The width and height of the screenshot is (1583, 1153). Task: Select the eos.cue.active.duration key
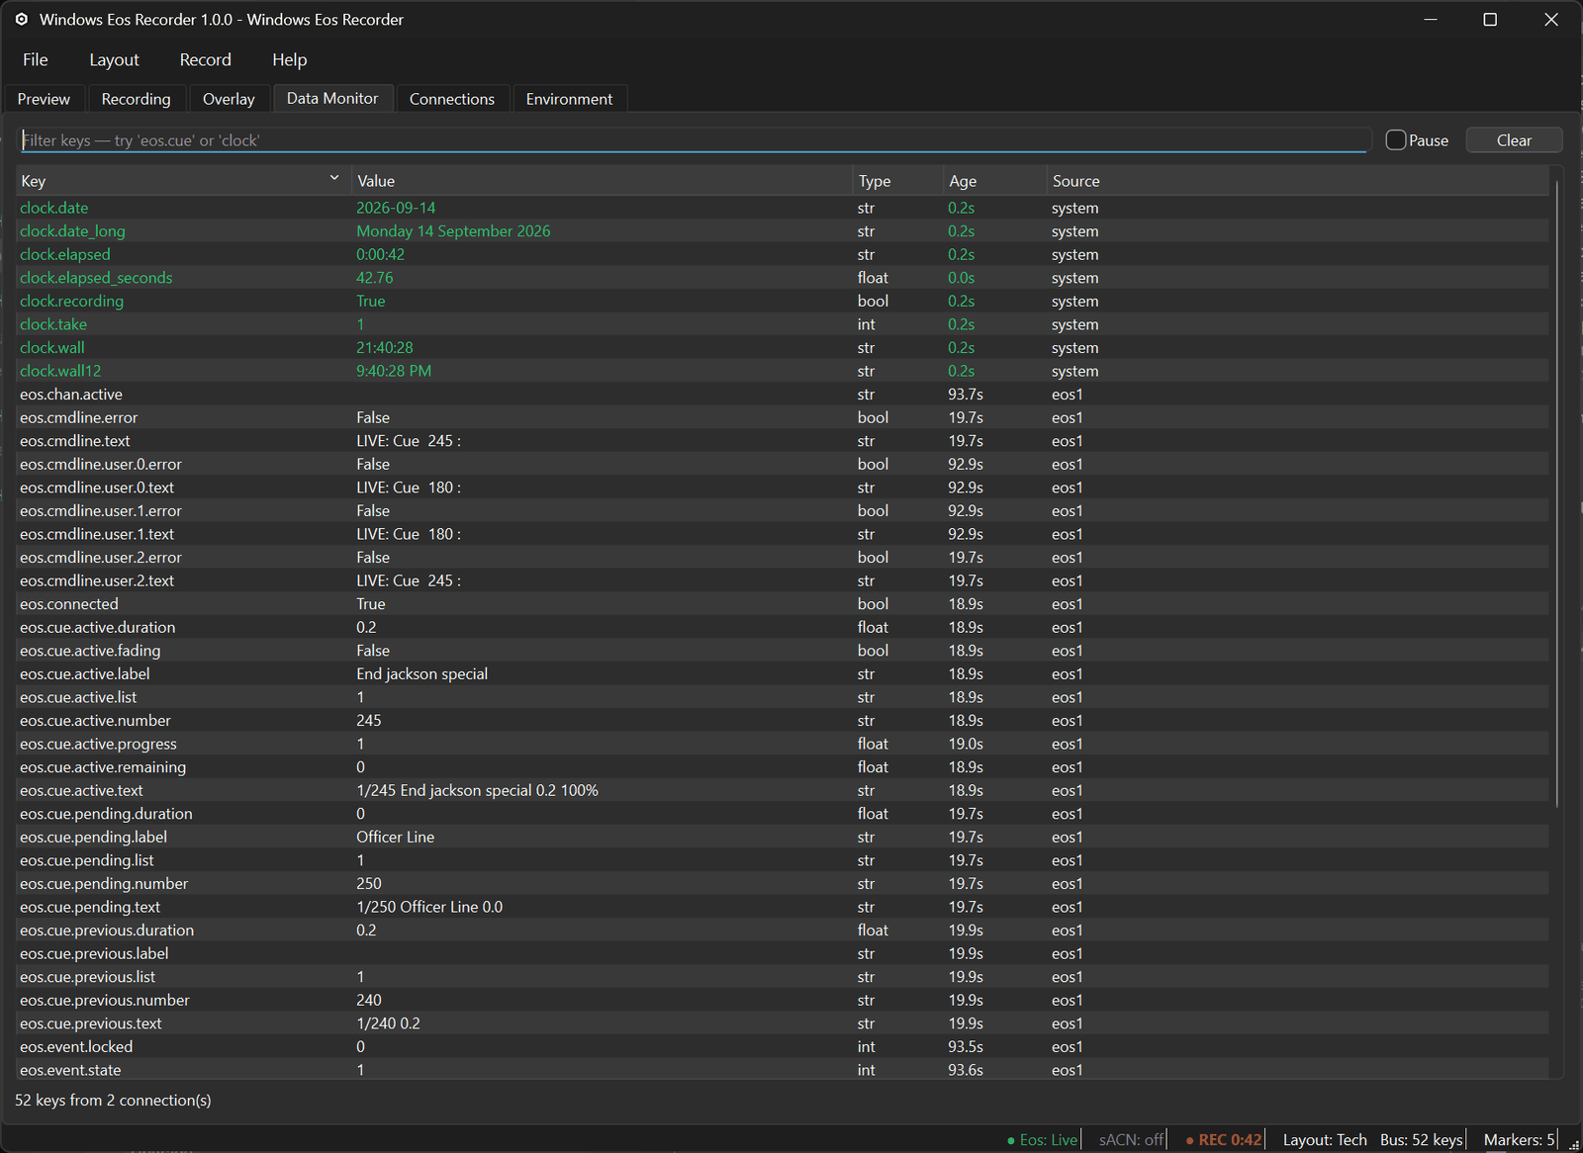(98, 627)
